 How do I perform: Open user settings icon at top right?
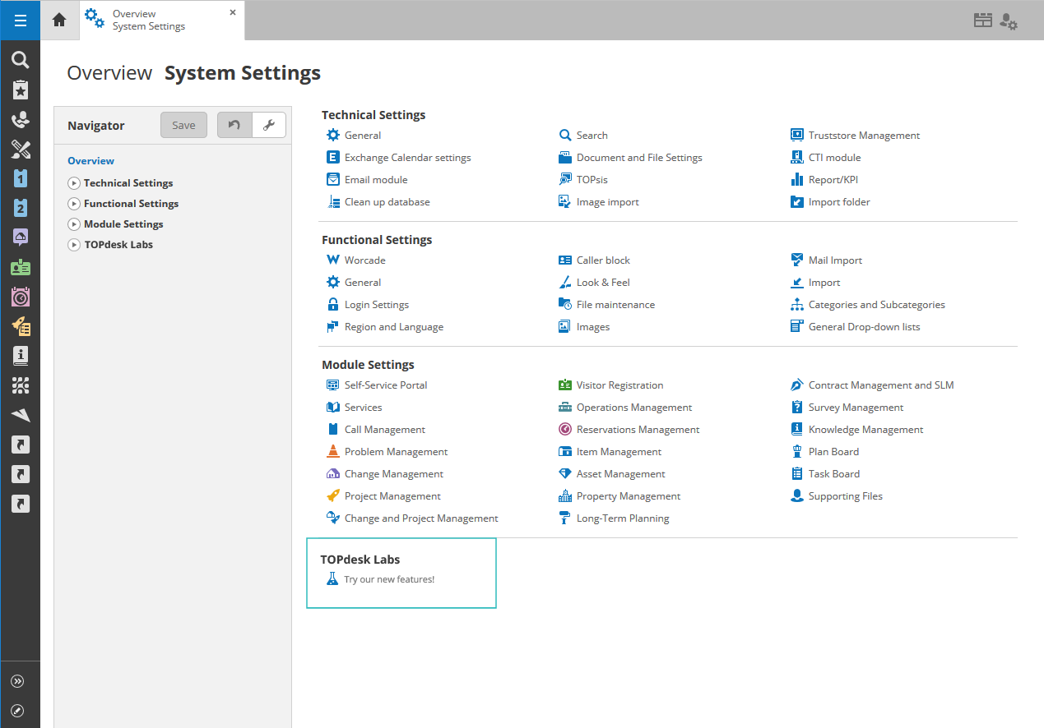[x=1009, y=21]
